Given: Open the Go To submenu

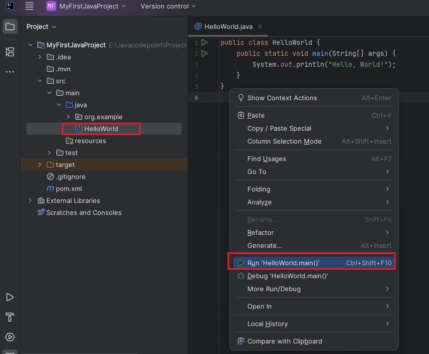Looking at the screenshot, I should click(314, 172).
